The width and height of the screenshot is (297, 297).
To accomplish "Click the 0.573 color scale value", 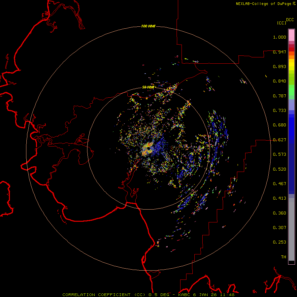I will pyautogui.click(x=280, y=154).
